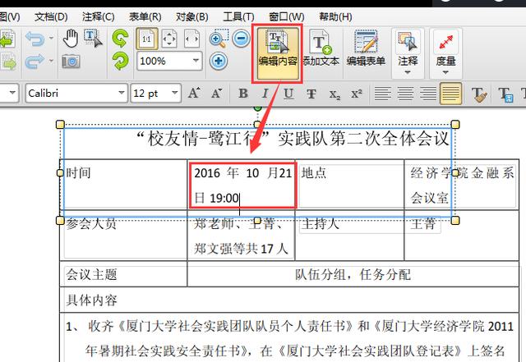Click the Undo arrow icon
The image size is (526, 362).
coord(35,39)
